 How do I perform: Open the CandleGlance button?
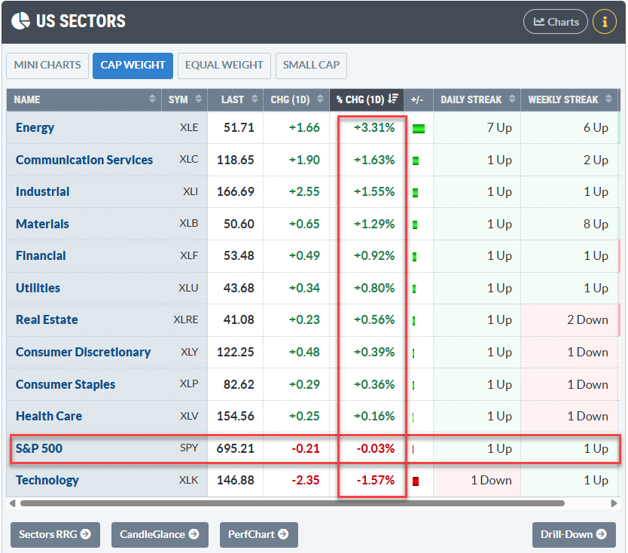pos(160,535)
